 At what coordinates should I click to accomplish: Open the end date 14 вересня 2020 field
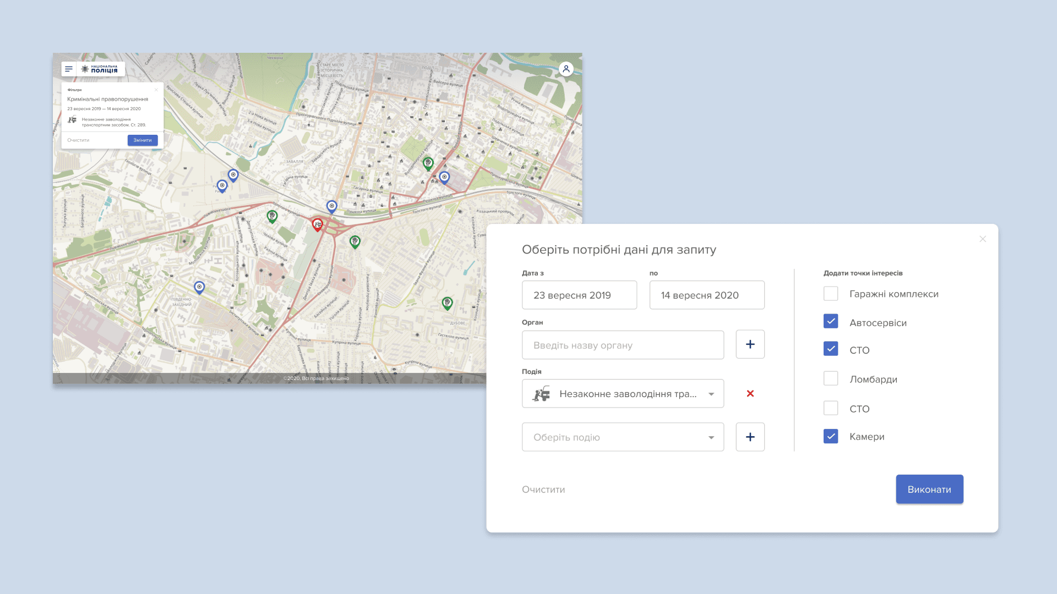706,295
